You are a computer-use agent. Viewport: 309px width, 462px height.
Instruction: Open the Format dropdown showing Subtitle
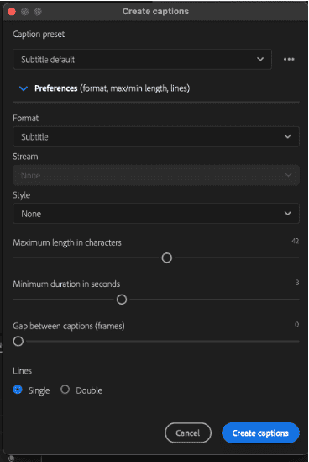click(156, 136)
